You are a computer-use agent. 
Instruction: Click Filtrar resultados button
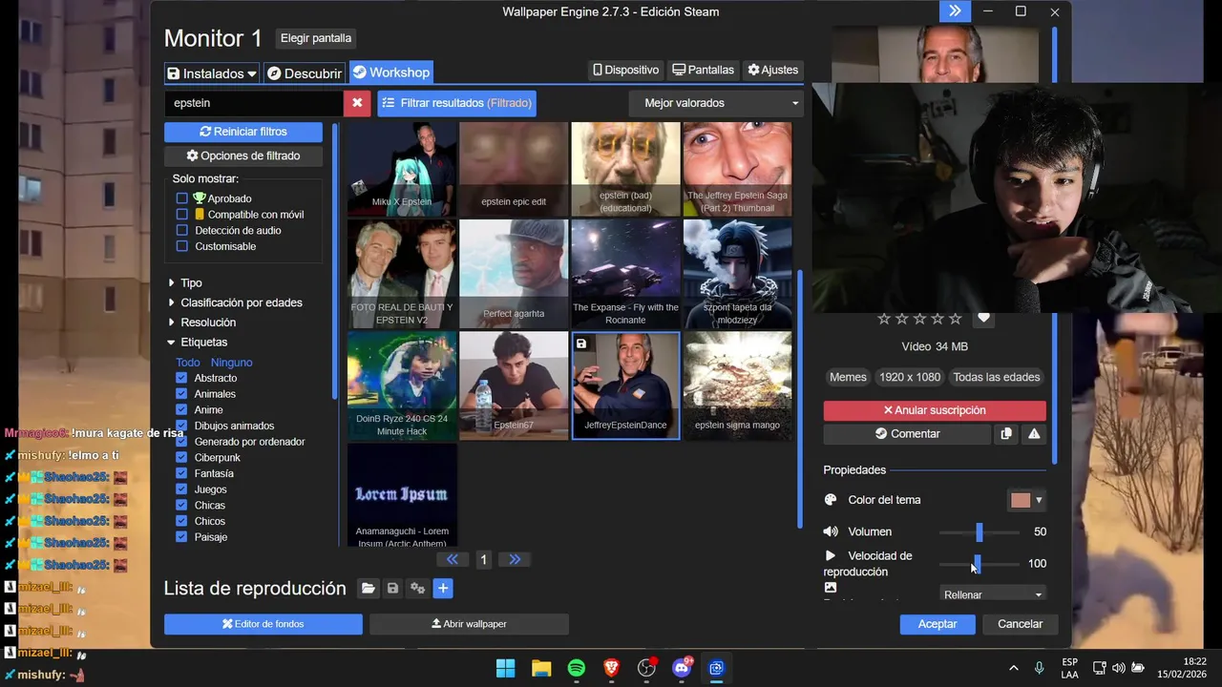[x=456, y=103]
